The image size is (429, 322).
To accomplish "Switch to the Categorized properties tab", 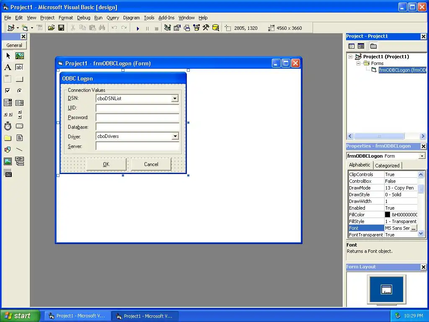I will coord(387,165).
